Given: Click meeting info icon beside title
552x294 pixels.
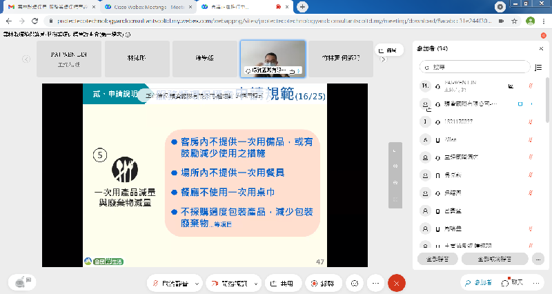Looking at the screenshot, I should pyautogui.click(x=128, y=35).
